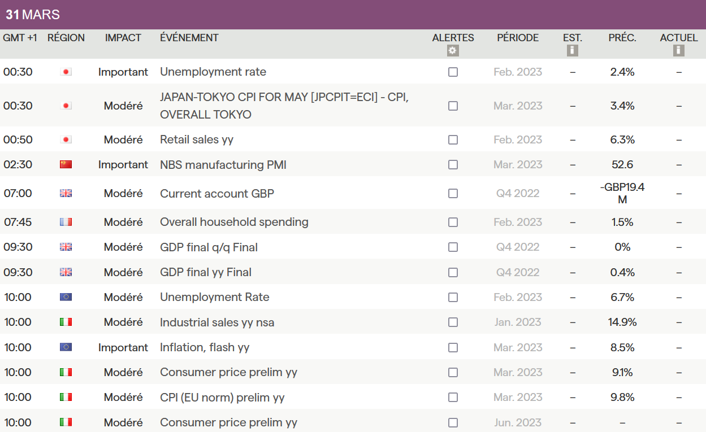
Task: Click the info icon under ACTUEL column
Action: tap(679, 51)
